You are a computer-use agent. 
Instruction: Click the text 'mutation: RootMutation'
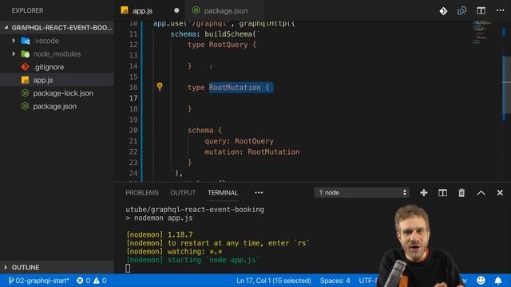click(x=252, y=151)
